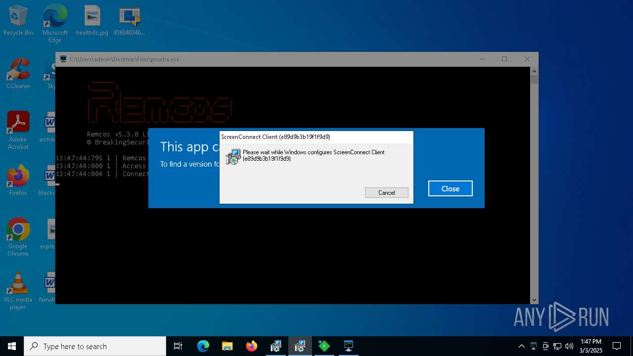
Task: Click the Remcos v5.3.0 version text
Action: [118, 134]
